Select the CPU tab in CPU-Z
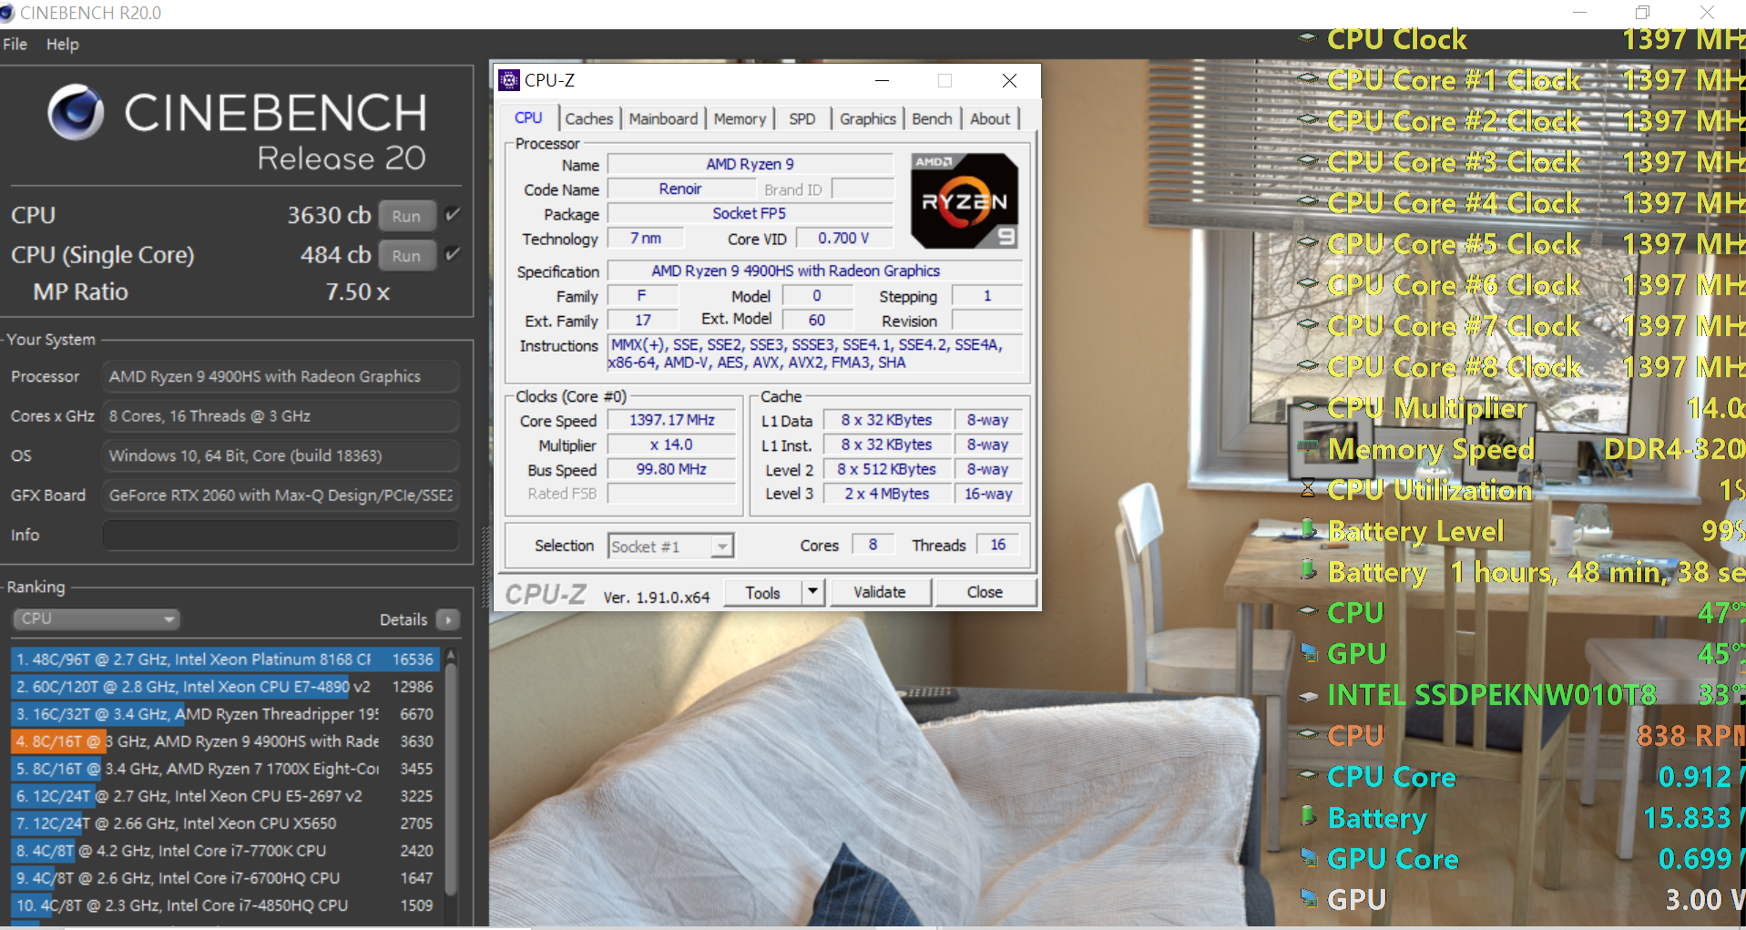The width and height of the screenshot is (1746, 930). [528, 118]
